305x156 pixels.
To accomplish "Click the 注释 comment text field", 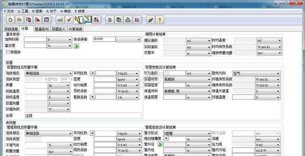I will 83,116.
